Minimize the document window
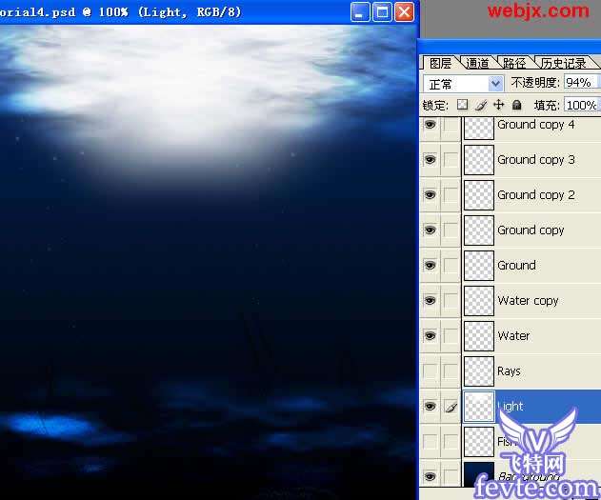 coord(360,11)
